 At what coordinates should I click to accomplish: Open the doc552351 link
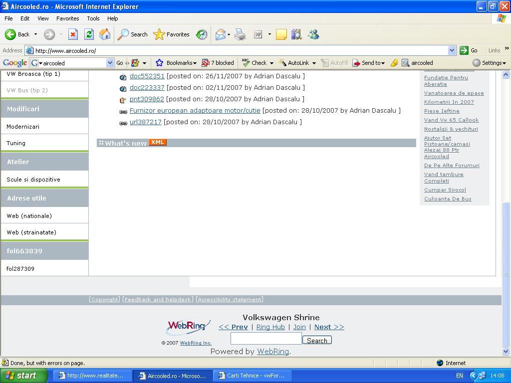click(x=147, y=76)
